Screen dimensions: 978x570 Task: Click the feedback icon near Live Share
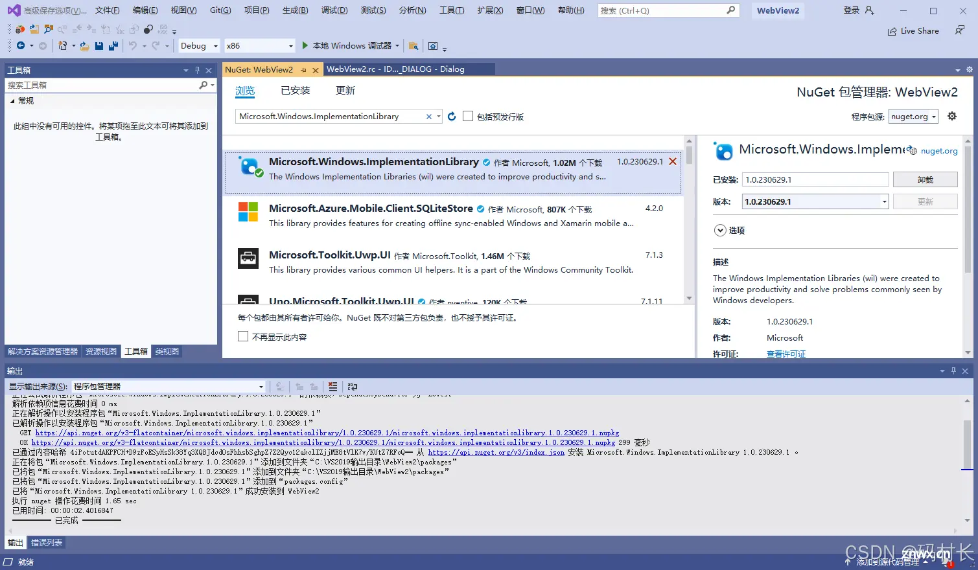(960, 30)
